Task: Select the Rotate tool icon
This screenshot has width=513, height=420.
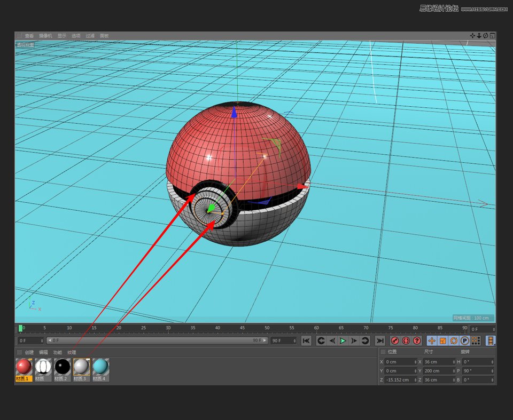Action: tap(453, 341)
